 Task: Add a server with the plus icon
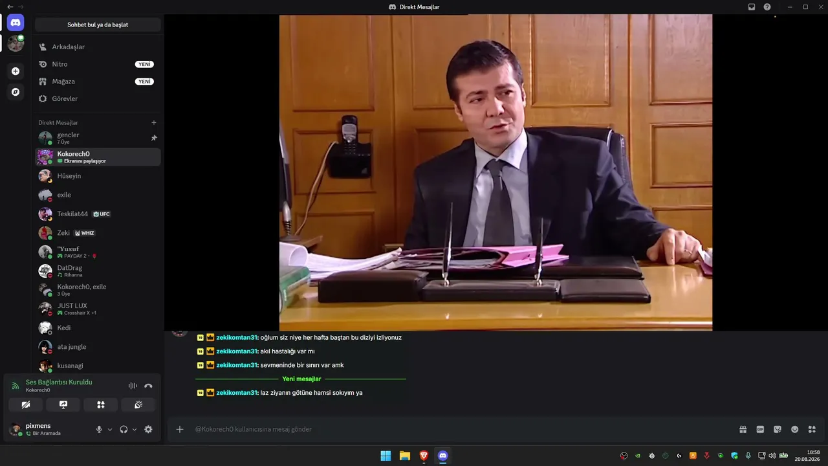pyautogui.click(x=16, y=71)
